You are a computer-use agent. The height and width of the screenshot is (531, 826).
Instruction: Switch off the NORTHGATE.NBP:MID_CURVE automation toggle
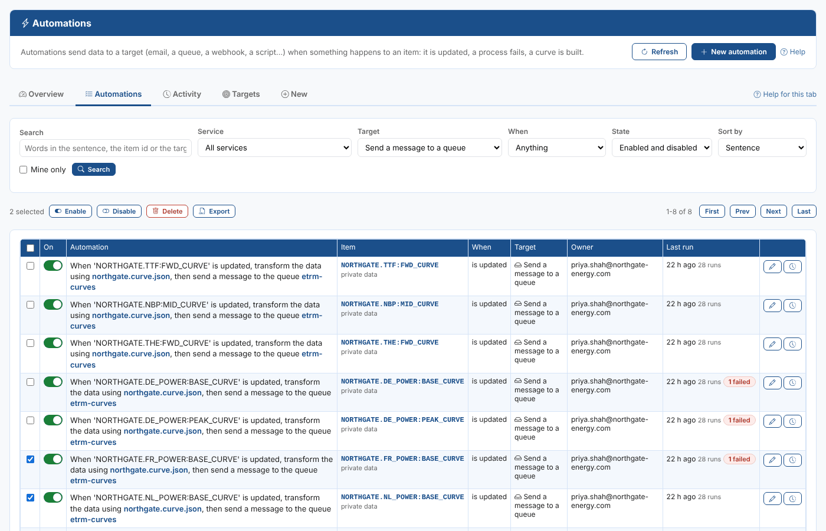click(53, 304)
